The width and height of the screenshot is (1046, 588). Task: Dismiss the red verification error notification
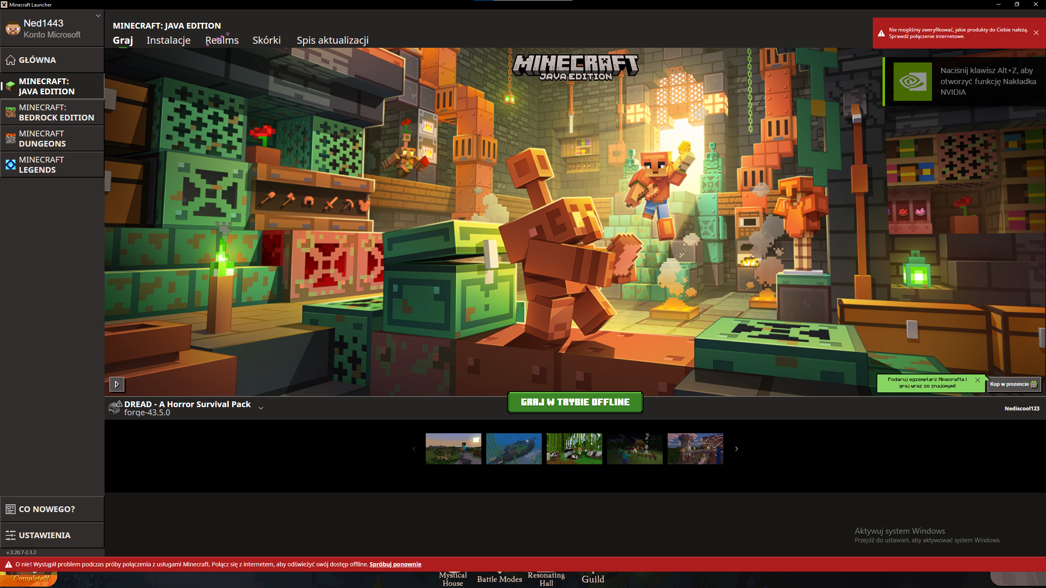(1036, 33)
